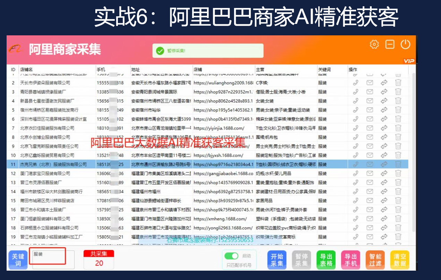Click the power icon to exit the app
Viewport: 441px width, 280px height.
pos(405,44)
